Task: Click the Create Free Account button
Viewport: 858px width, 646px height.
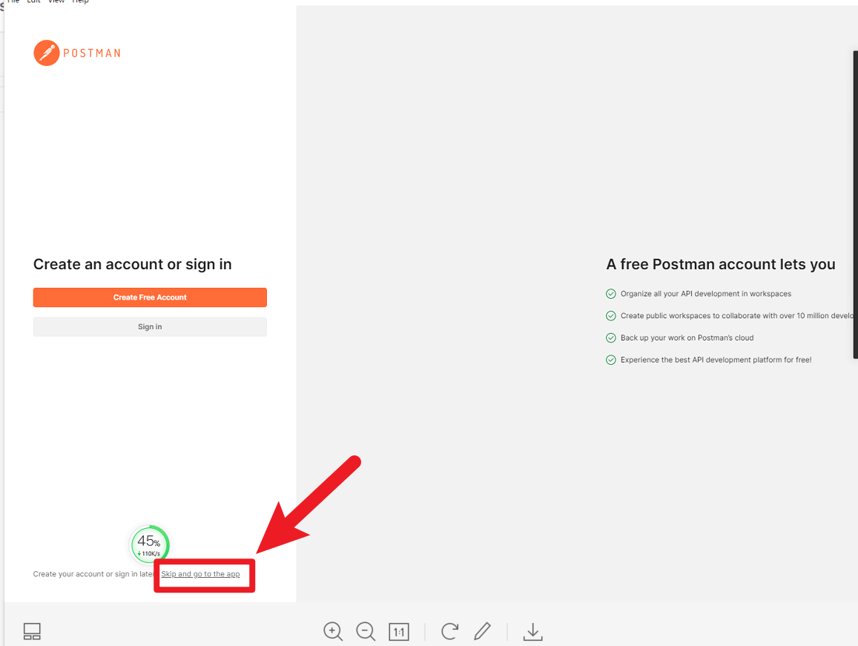Action: point(150,297)
